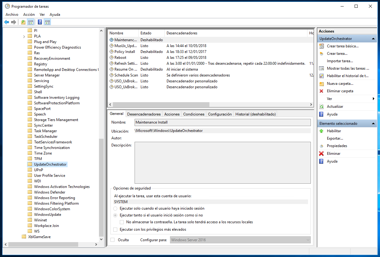The image size is (380, 257).
Task: Click the Up one level folder icon
Action: [x=23, y=22]
